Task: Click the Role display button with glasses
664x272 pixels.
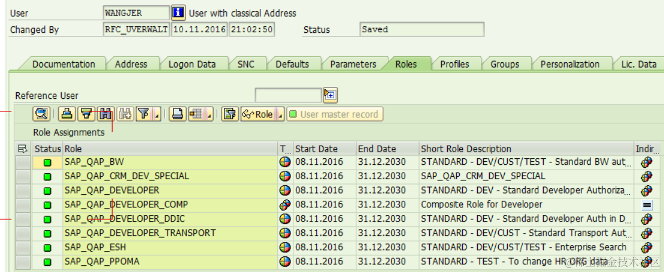Action: point(258,114)
